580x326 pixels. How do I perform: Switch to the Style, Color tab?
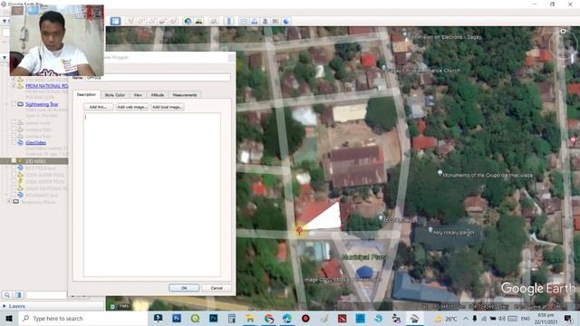point(115,95)
